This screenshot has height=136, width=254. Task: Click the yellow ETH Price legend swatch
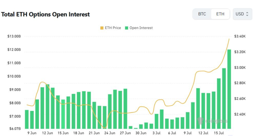102,28
